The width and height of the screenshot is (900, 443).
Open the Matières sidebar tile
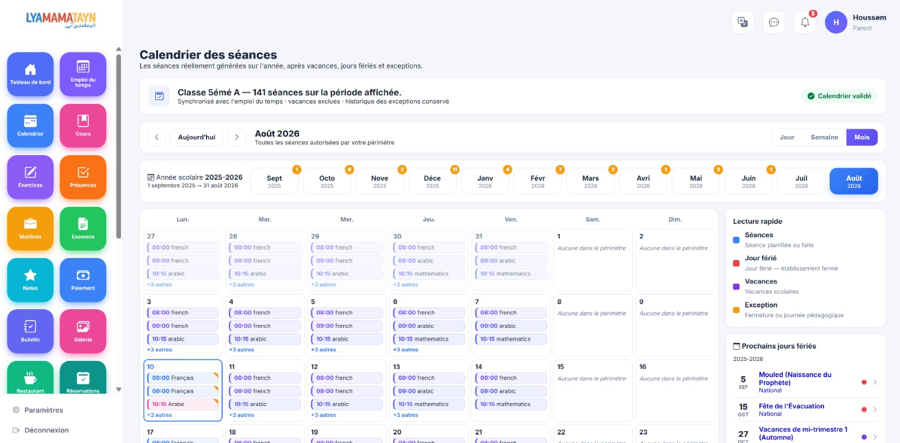30,229
